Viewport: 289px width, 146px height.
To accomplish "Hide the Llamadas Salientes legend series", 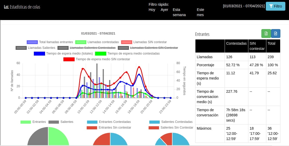I will 36,48.
